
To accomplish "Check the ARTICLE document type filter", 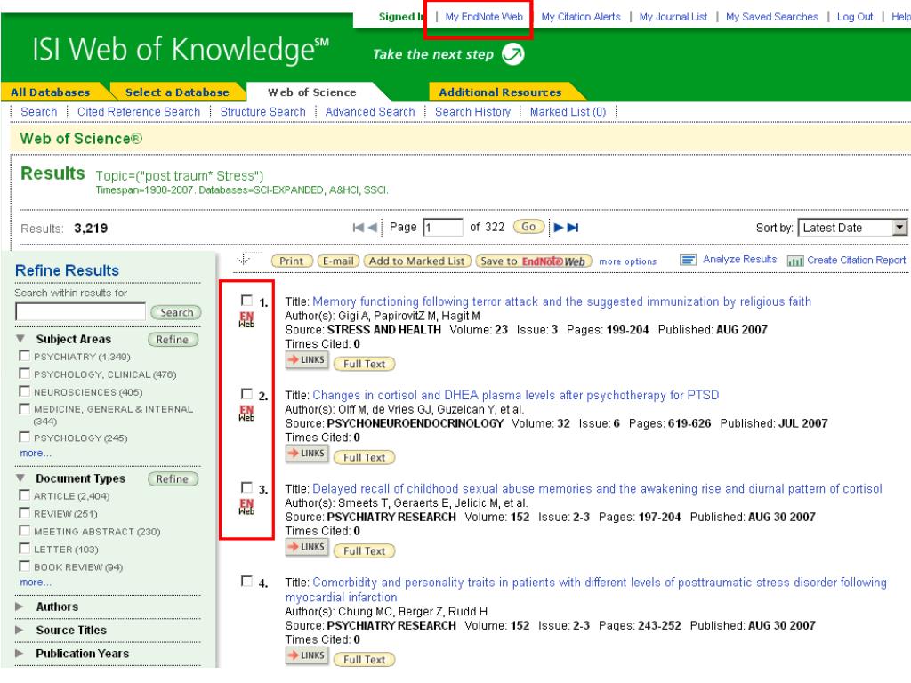I will 24,494.
